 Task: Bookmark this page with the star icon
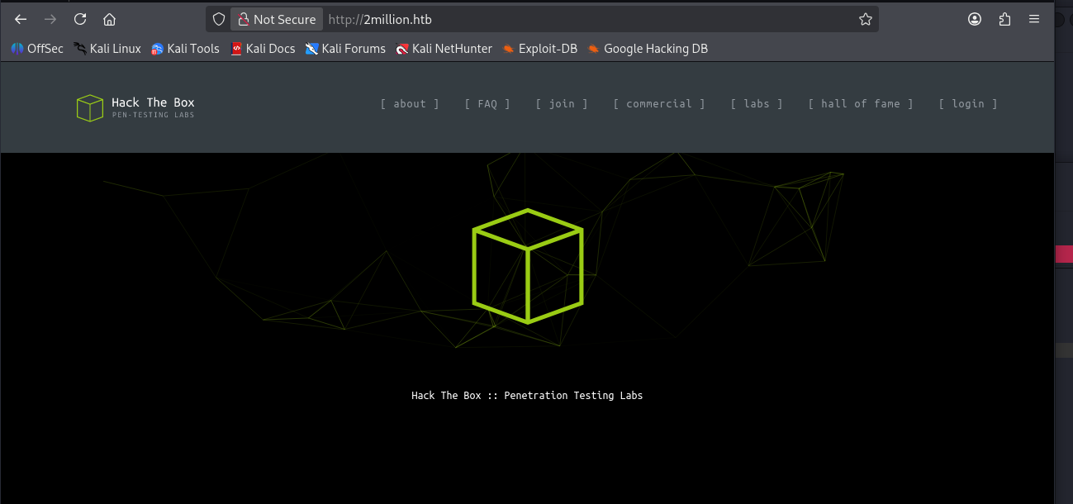[x=865, y=19]
